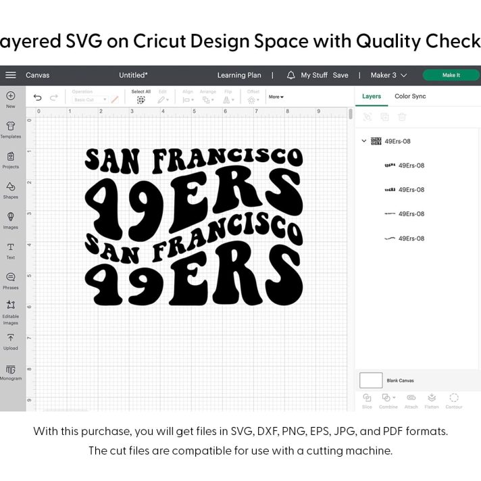Open the Offset tool
Viewport: 481px width, 481px height.
click(x=253, y=100)
